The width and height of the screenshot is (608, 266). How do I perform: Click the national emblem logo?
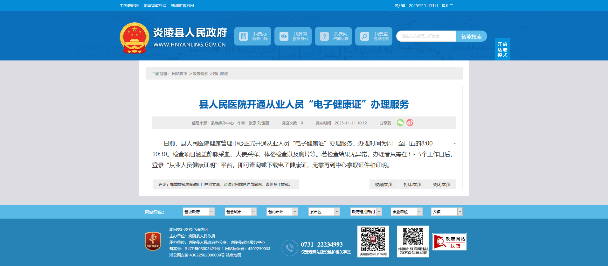(134, 38)
